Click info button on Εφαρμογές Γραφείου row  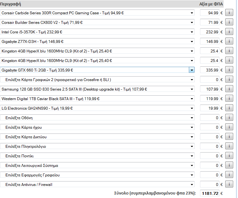[229, 175]
